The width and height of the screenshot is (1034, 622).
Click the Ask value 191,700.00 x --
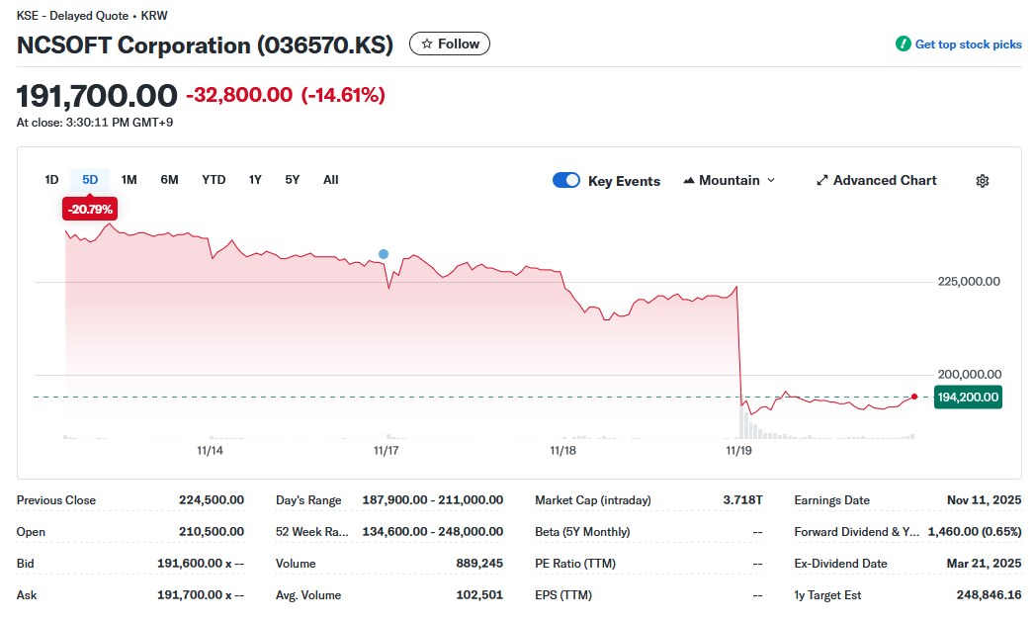(201, 595)
